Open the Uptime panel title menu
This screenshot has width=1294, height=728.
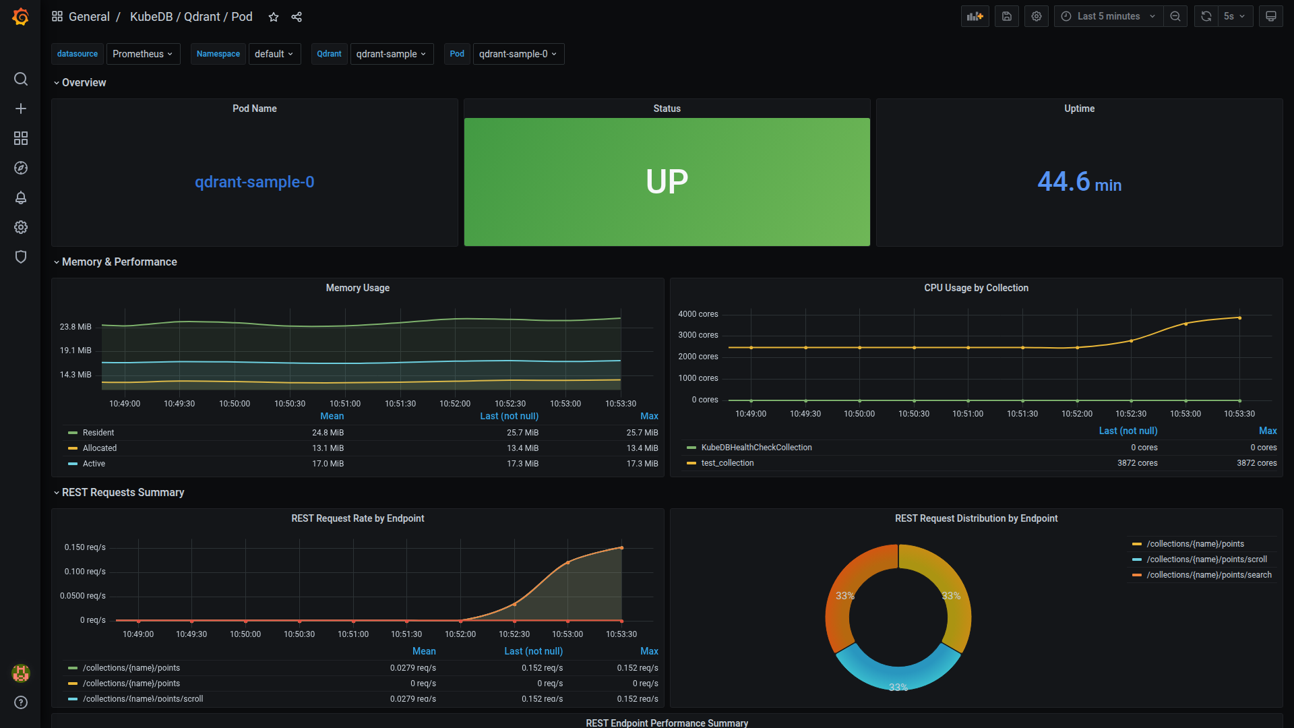[1080, 109]
